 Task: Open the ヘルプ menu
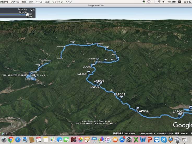[69, 2]
